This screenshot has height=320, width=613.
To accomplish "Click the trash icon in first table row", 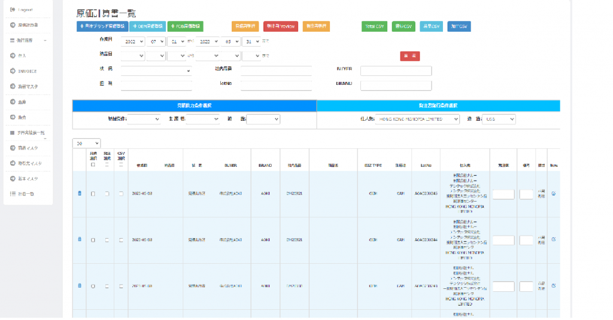I will click(80, 193).
